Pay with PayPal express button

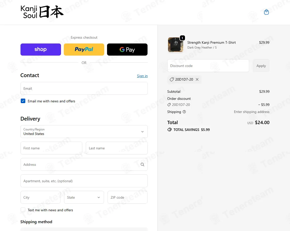pos(84,50)
